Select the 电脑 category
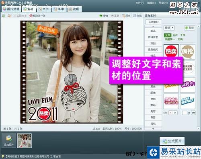Viewport: 201px width, 159px height. coord(153,99)
